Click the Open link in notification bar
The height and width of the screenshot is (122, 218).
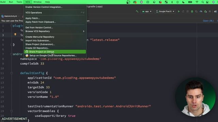[208, 21]
